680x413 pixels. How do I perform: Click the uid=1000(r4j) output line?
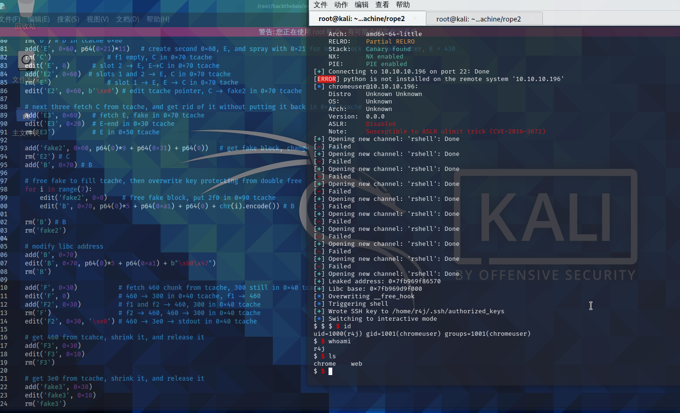point(422,334)
